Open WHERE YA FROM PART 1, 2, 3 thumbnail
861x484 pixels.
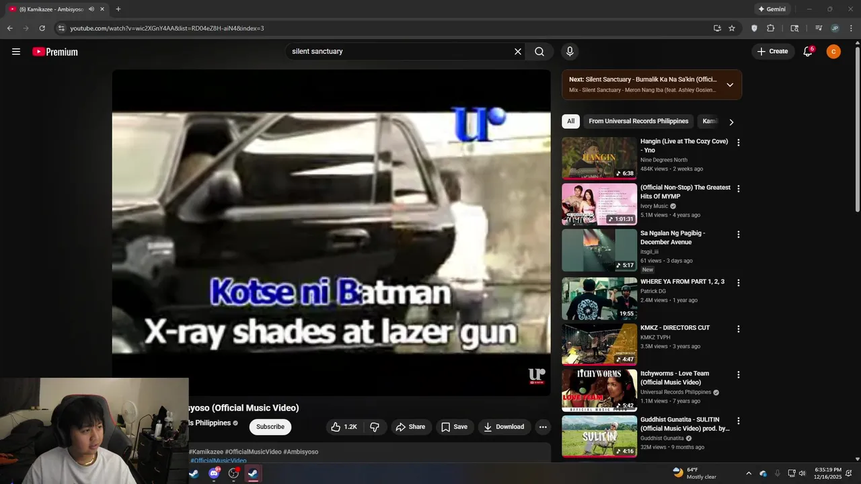[599, 298]
